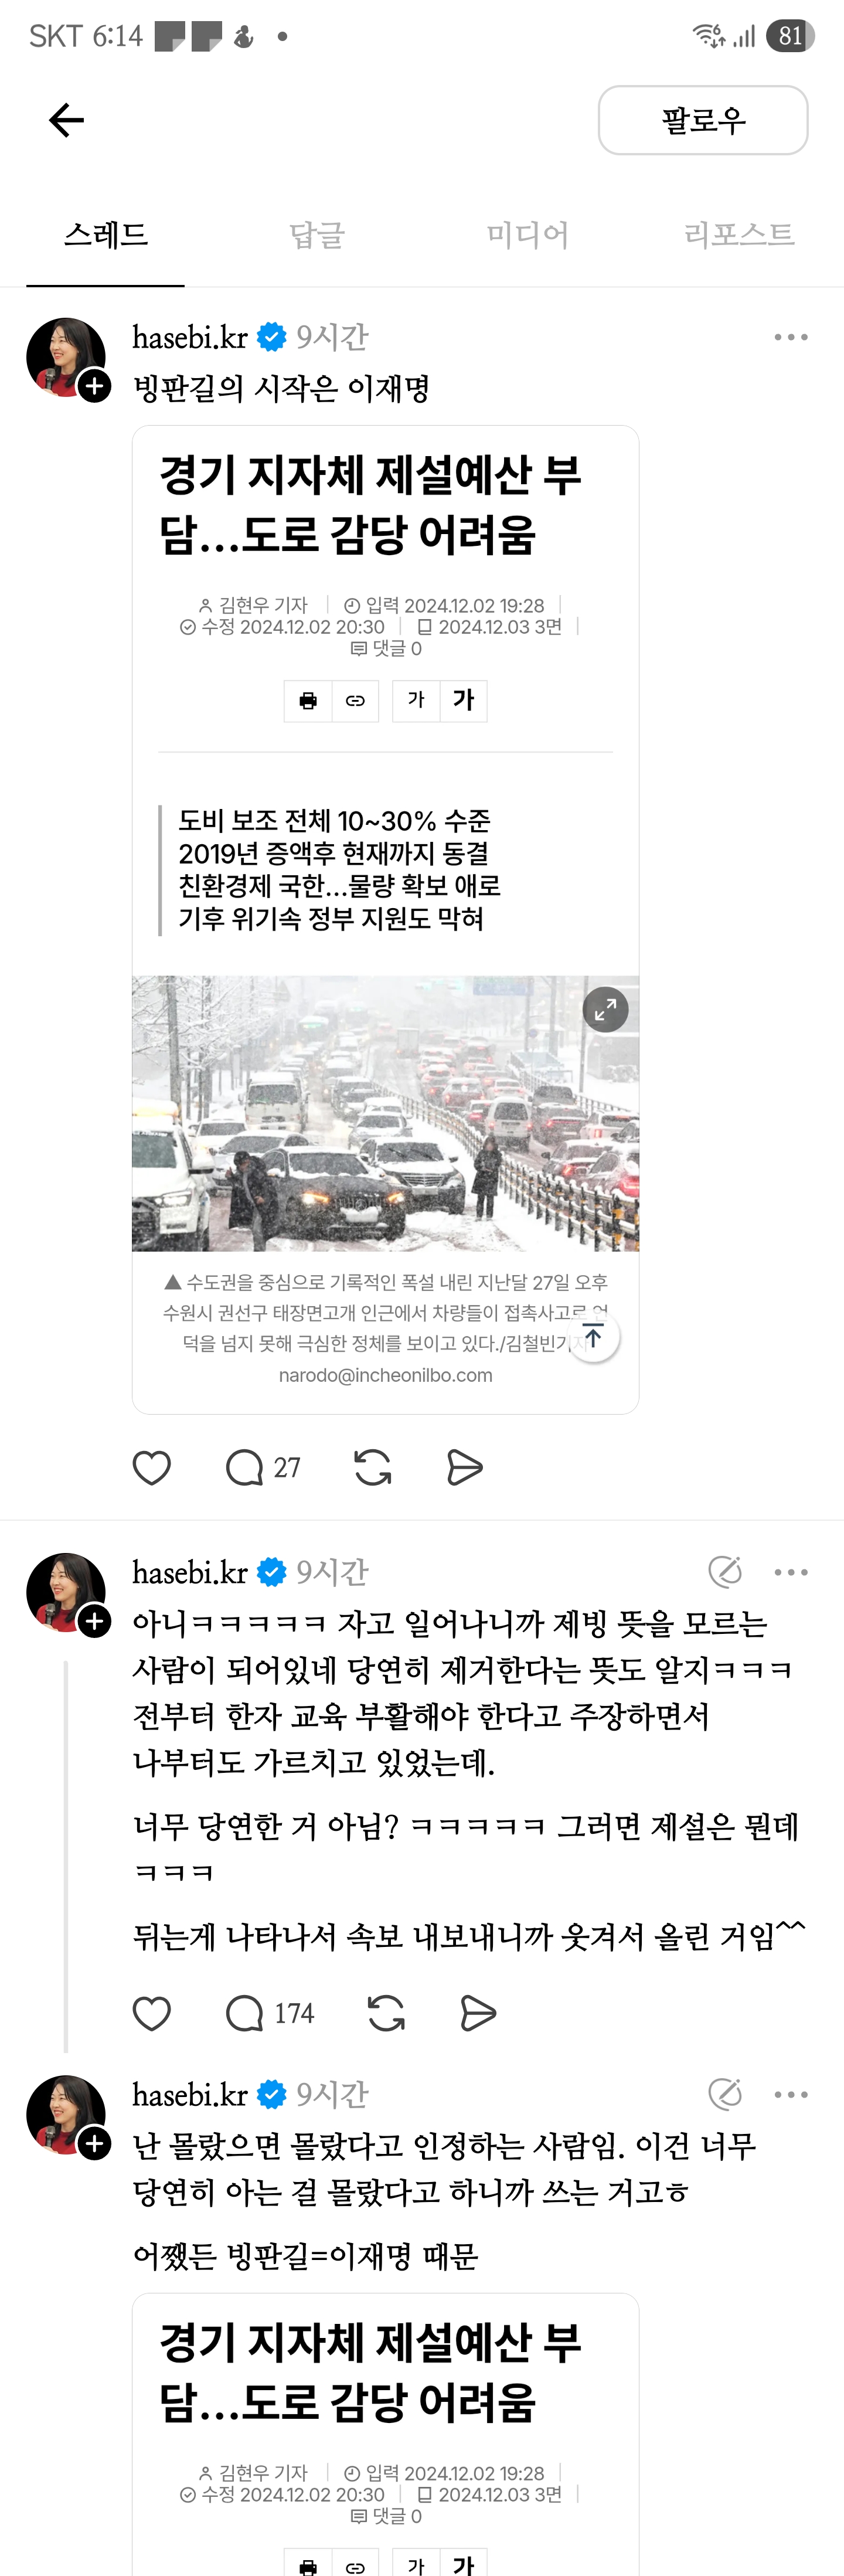Like the first post with heart icon

click(152, 1467)
